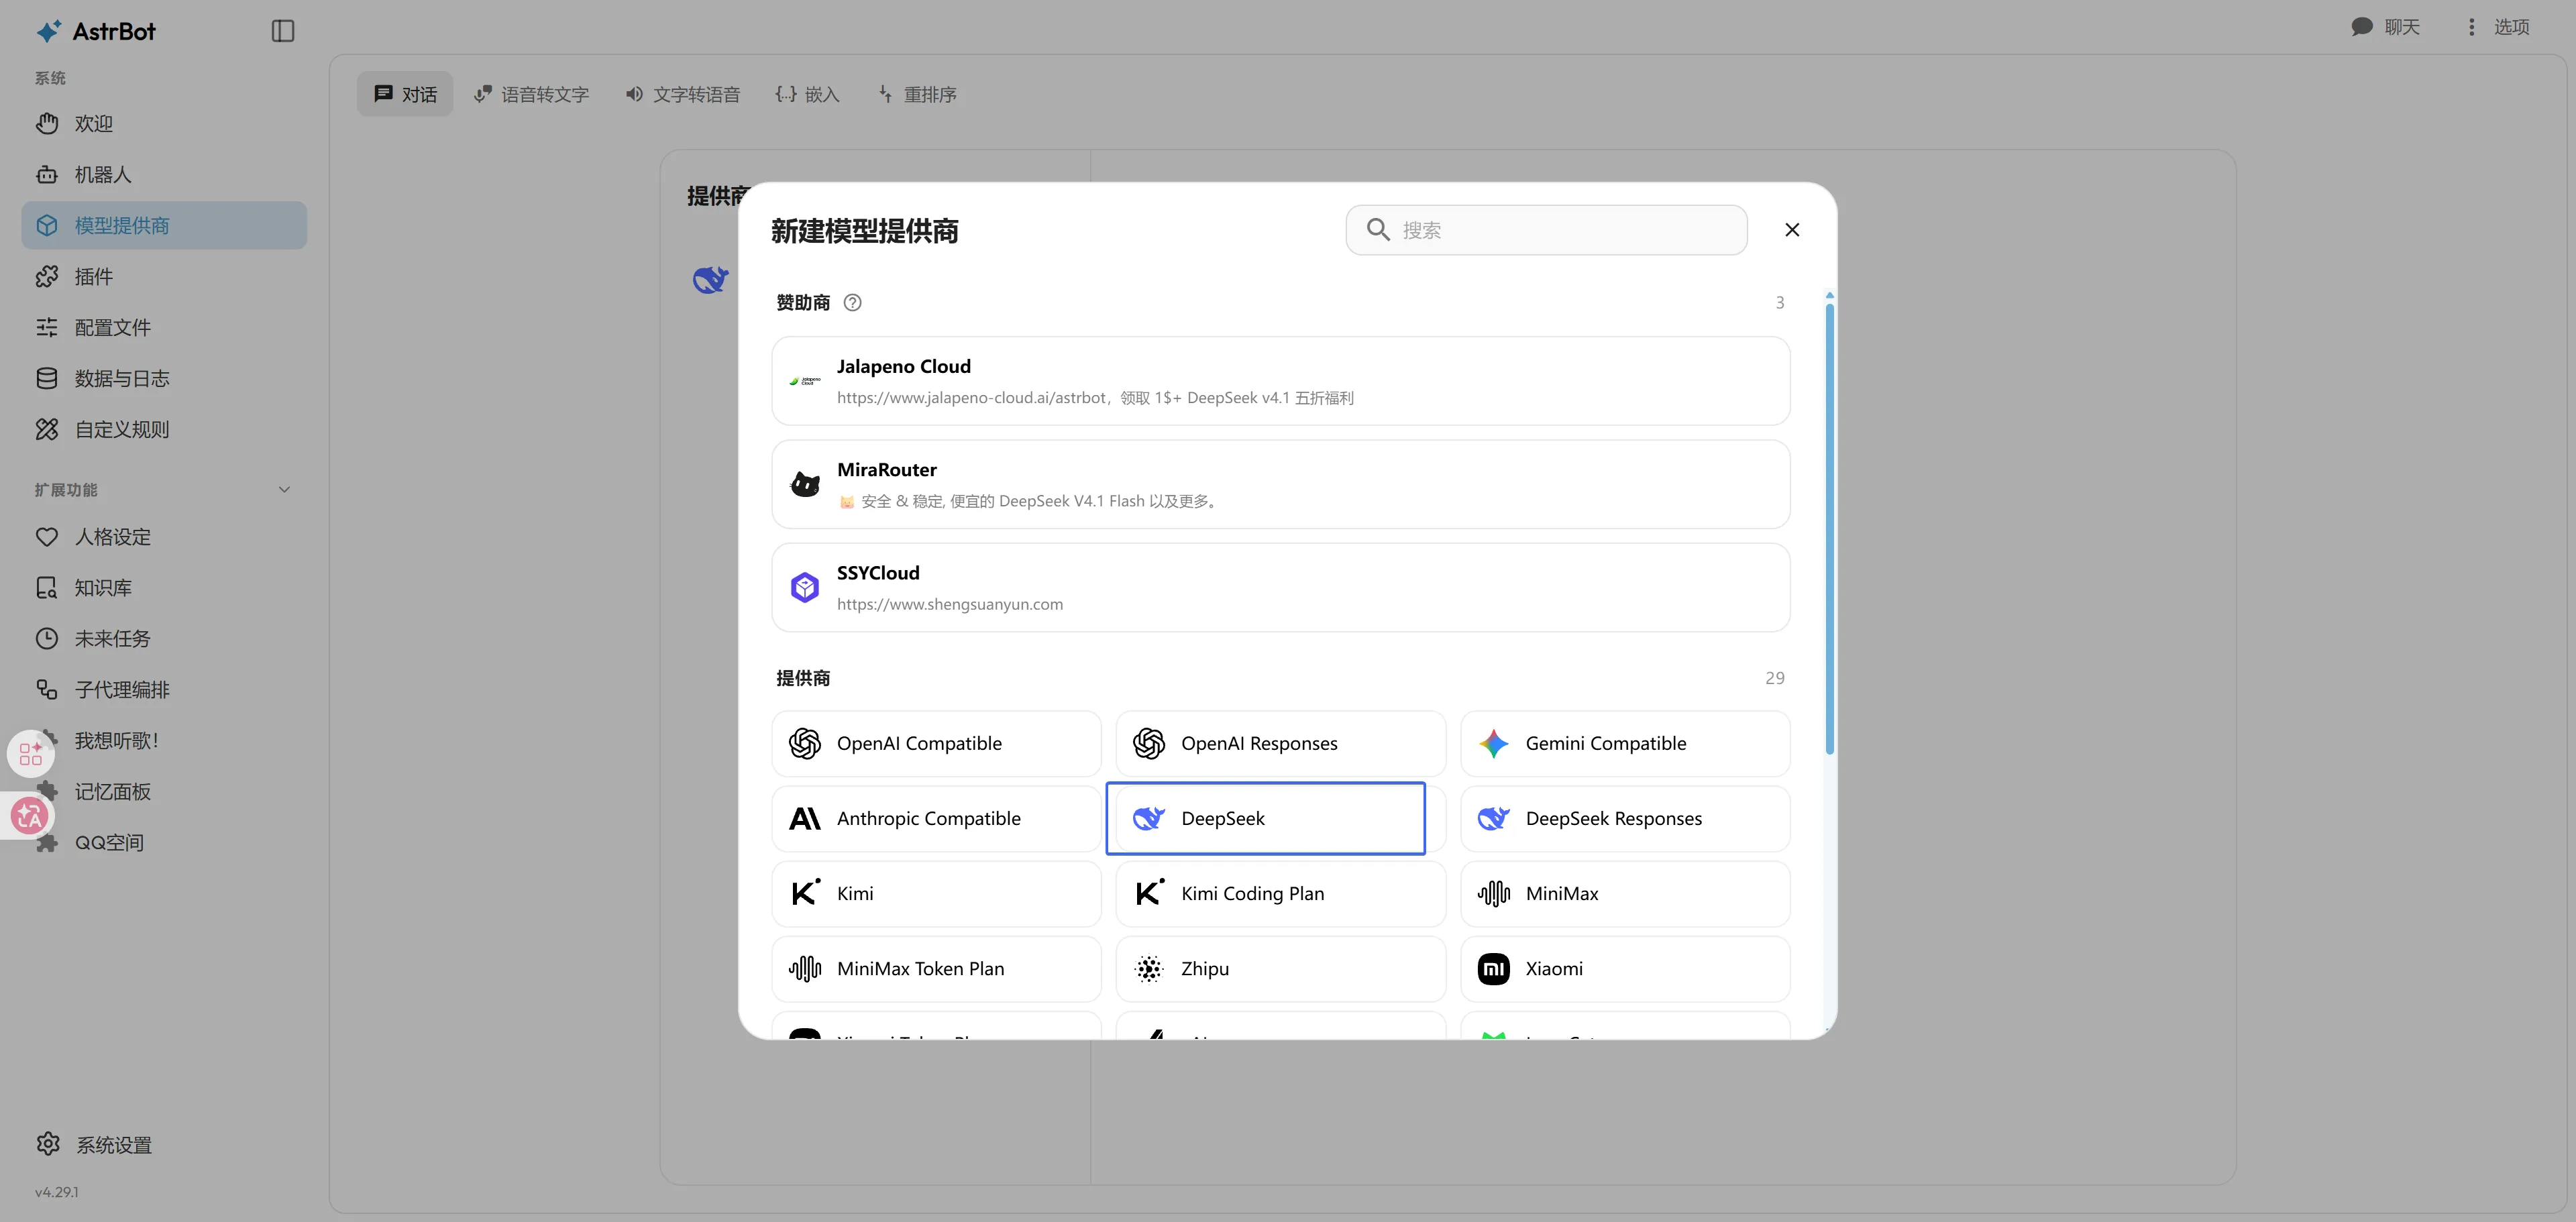Open 数据与日志 in the sidebar
The height and width of the screenshot is (1222, 2576).
[x=164, y=378]
